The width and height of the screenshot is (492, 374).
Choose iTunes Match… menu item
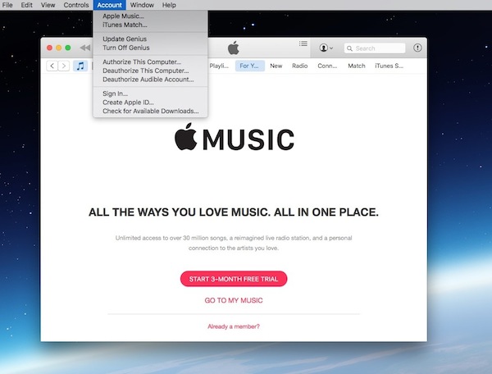(151, 25)
